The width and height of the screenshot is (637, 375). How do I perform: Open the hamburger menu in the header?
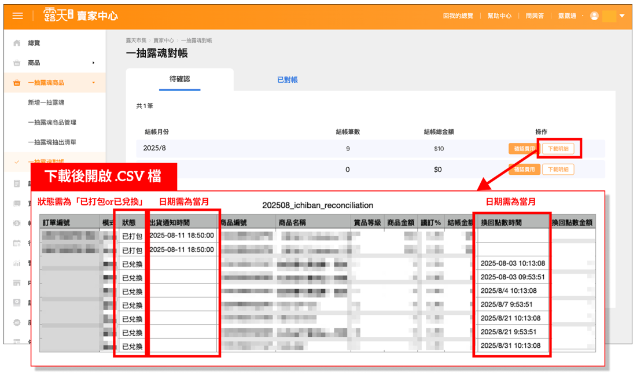17,16
